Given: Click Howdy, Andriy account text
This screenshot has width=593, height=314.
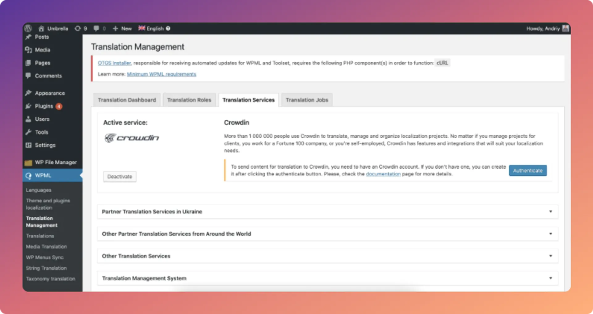Looking at the screenshot, I should (x=543, y=28).
